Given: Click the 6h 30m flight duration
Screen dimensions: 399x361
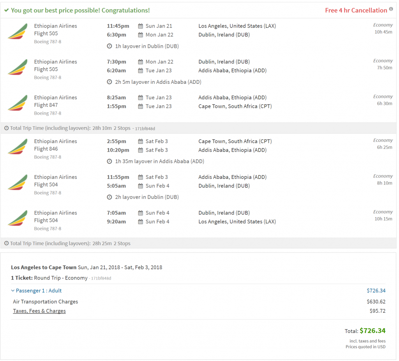Looking at the screenshot, I should click(x=385, y=103).
